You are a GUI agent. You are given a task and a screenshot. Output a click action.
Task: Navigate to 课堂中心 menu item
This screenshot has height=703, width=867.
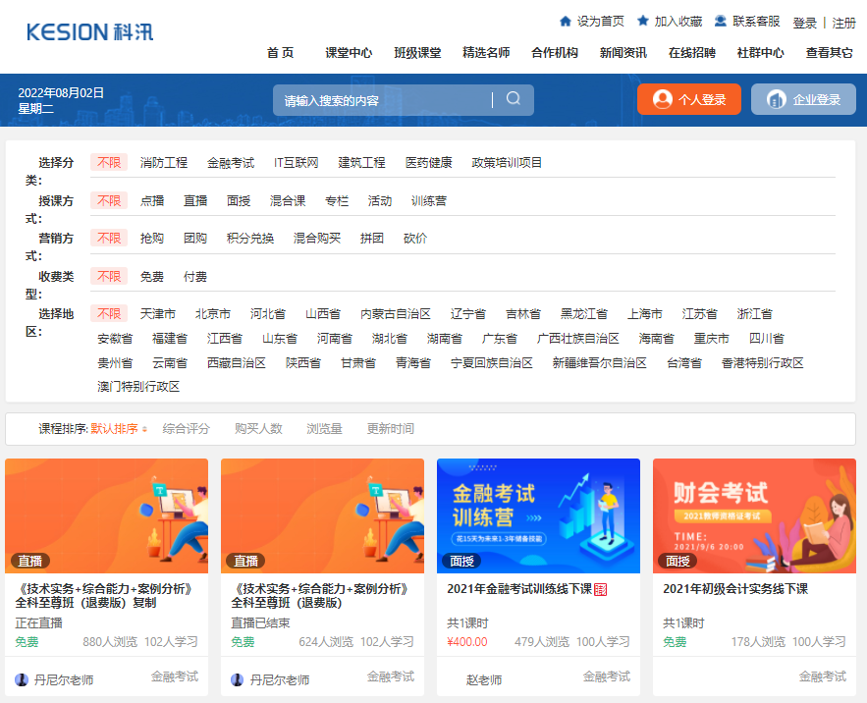tap(349, 54)
